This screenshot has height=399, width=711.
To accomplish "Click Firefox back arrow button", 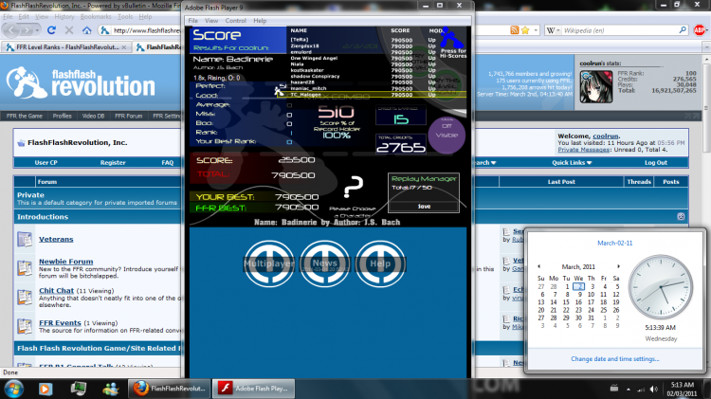I will pyautogui.click(x=11, y=30).
